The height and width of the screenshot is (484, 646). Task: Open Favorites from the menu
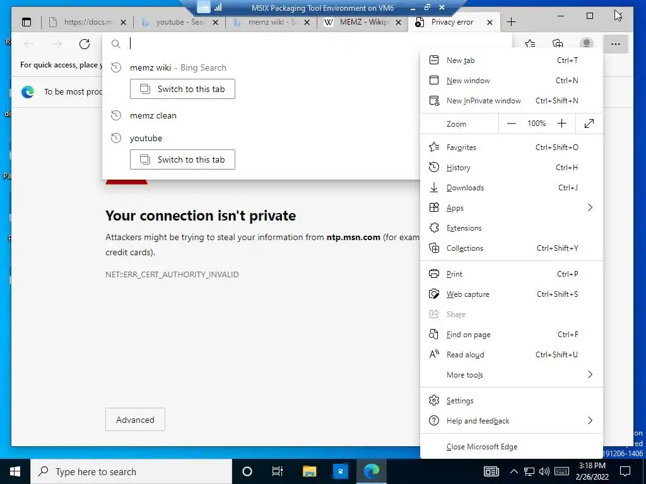[x=511, y=147]
